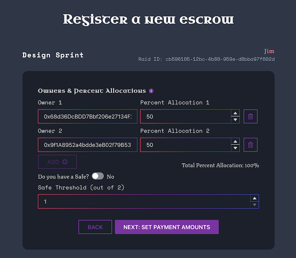Increment Safe Threshold with up arrow
The image size is (296, 258).
254,198
